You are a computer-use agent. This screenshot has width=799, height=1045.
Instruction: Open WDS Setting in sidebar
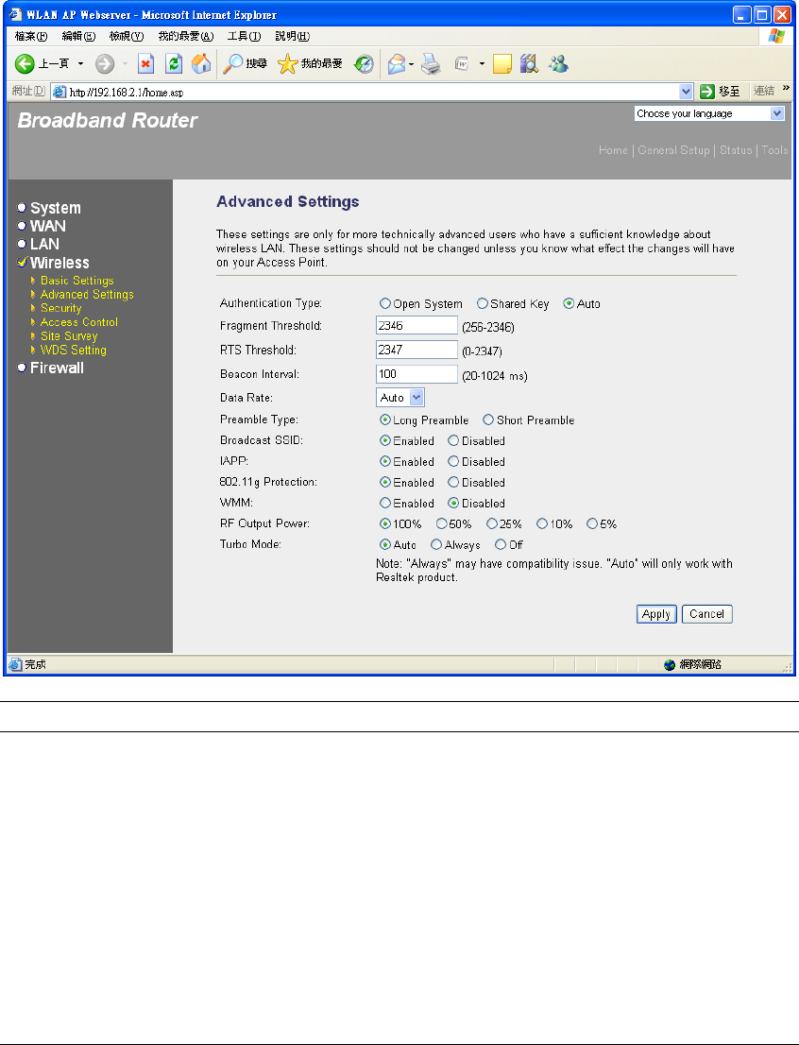(x=74, y=350)
